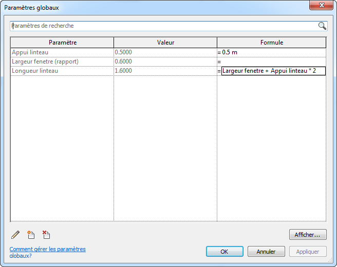The image size is (337, 267).
Task: Edit the Longueur linteau formula field
Action: (x=273, y=71)
